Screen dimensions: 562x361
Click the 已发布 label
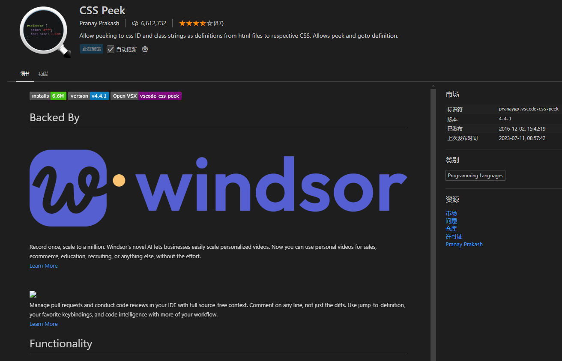455,129
